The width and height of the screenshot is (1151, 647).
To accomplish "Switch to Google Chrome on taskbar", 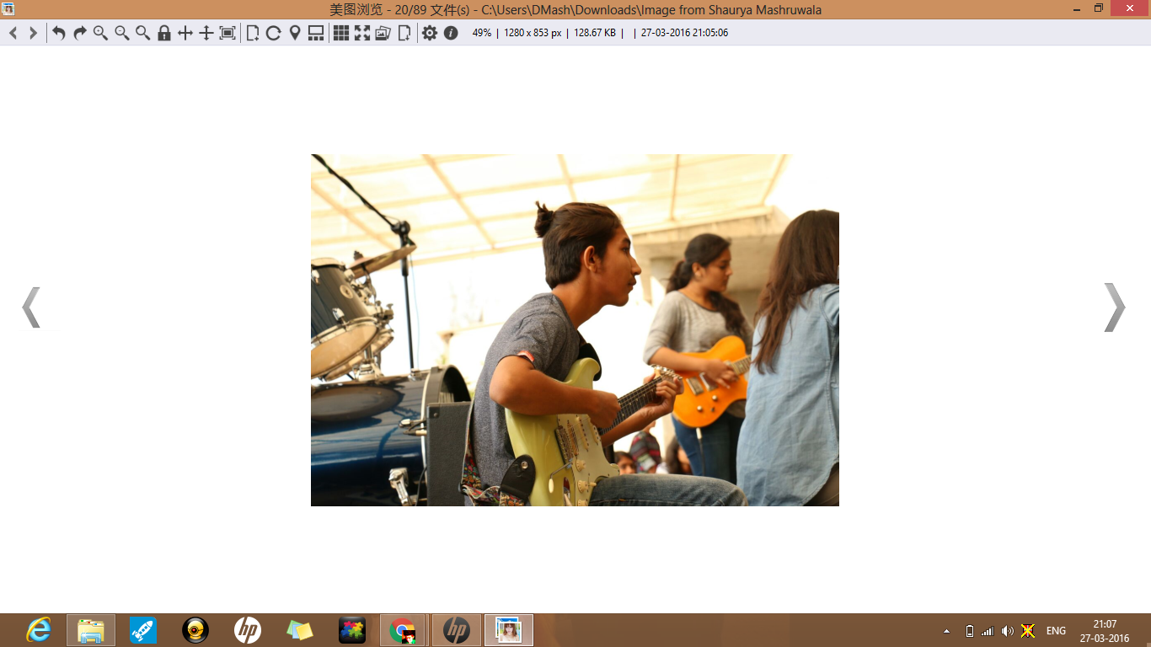I will (x=403, y=630).
